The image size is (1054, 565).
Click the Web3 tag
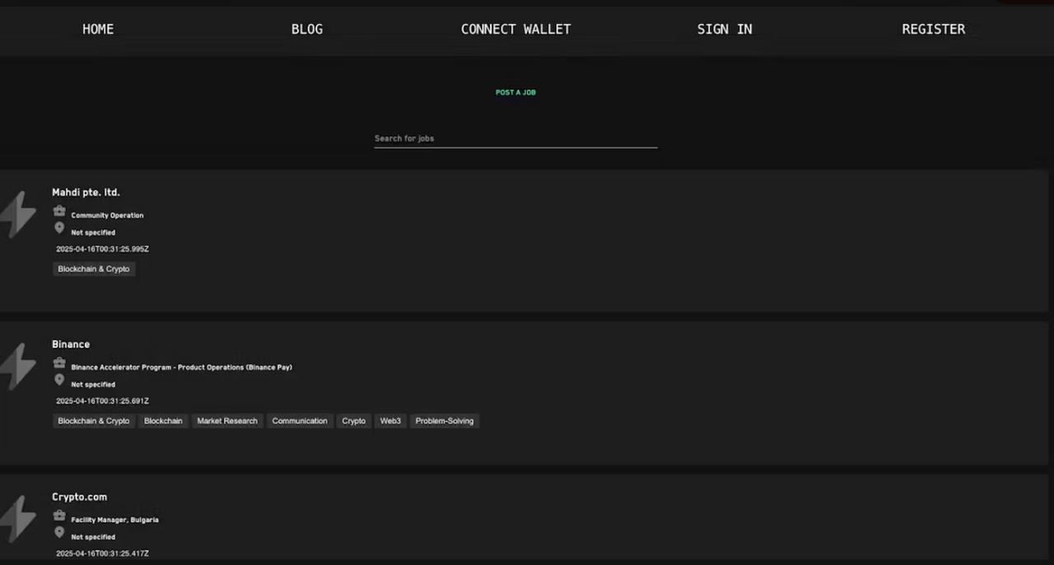coord(390,421)
